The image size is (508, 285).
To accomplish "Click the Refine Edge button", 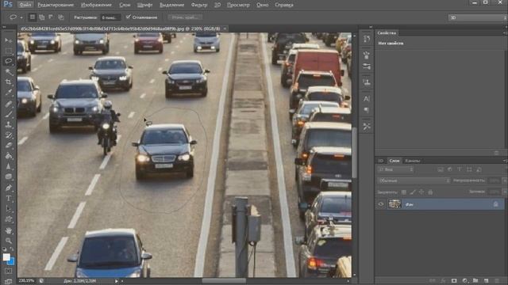I will coord(185,17).
